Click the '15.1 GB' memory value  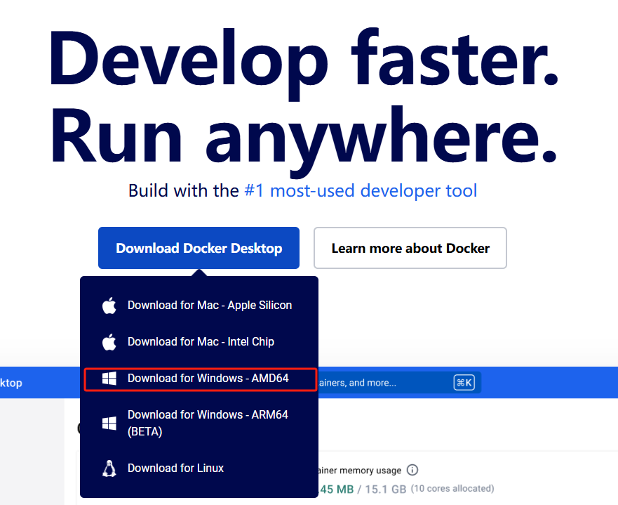386,490
